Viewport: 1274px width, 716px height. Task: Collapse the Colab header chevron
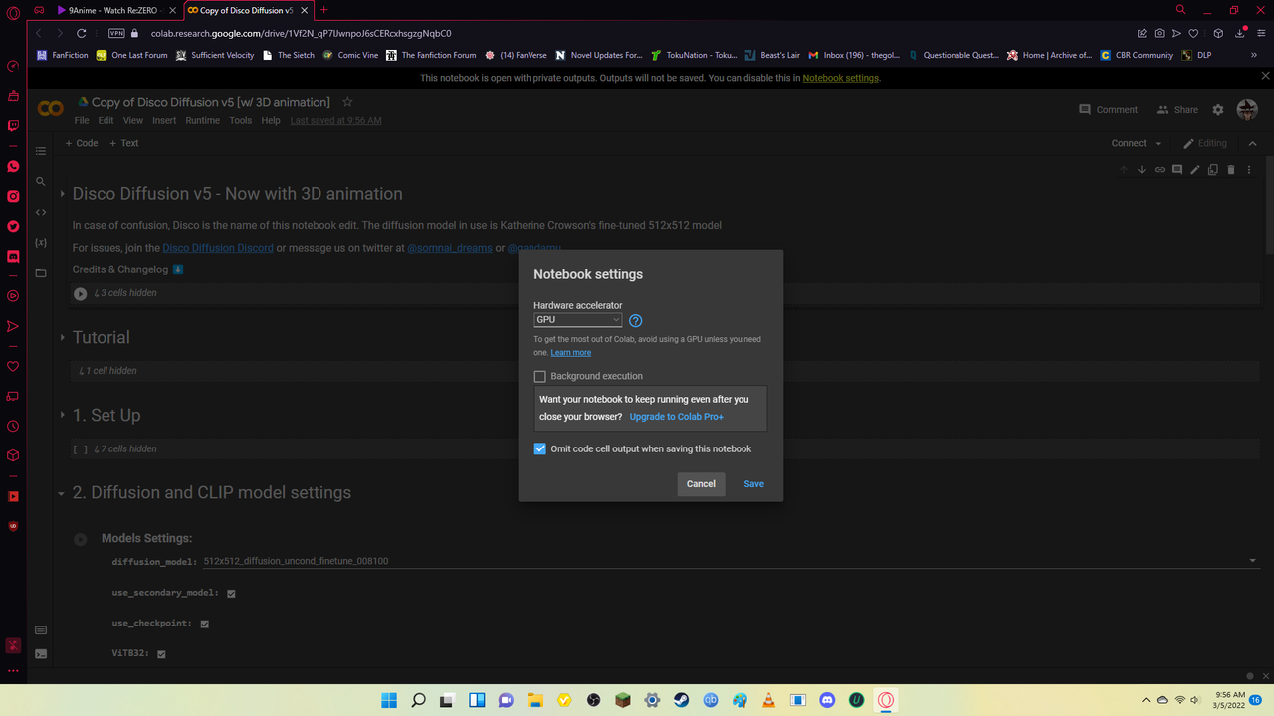1253,143
